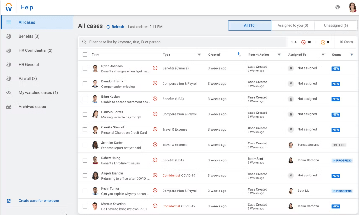Screen dimensions: 359x215
Task: Toggle the Created column sort order
Action: coord(239,54)
